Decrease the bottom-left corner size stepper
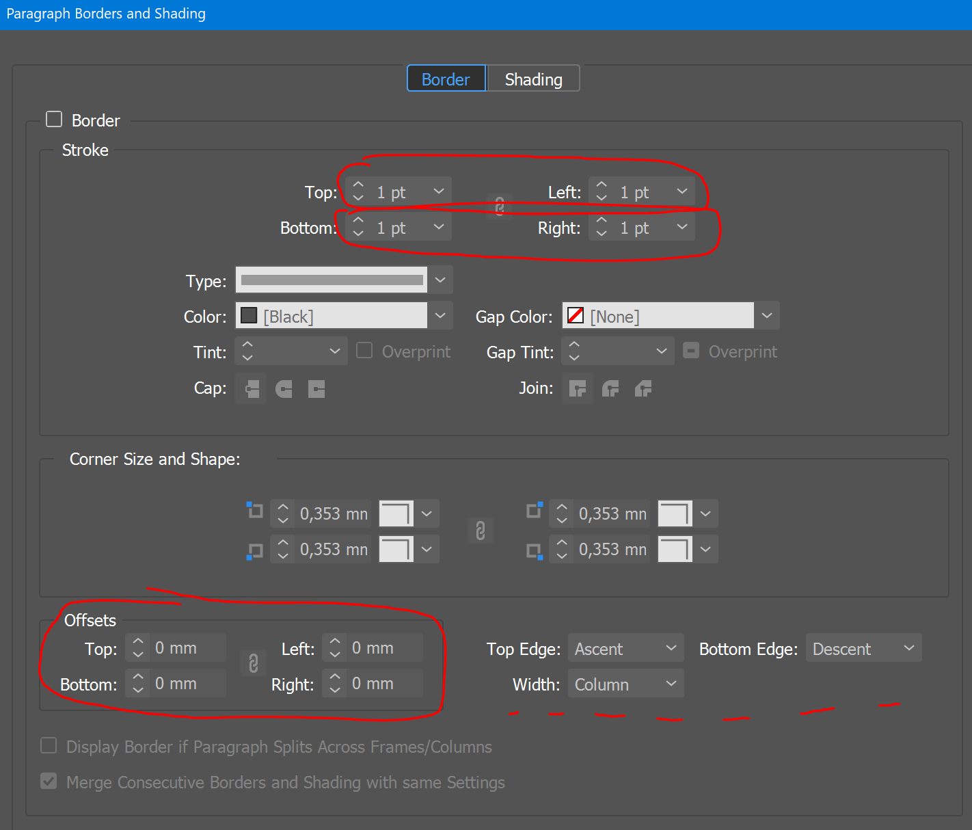This screenshot has width=972, height=830. (x=283, y=556)
